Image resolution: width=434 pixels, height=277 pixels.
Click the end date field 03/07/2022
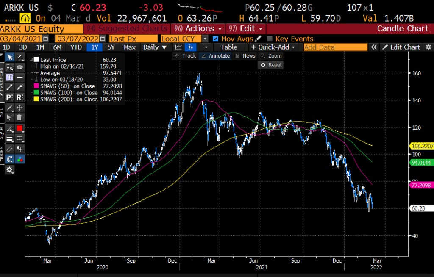[x=77, y=39]
